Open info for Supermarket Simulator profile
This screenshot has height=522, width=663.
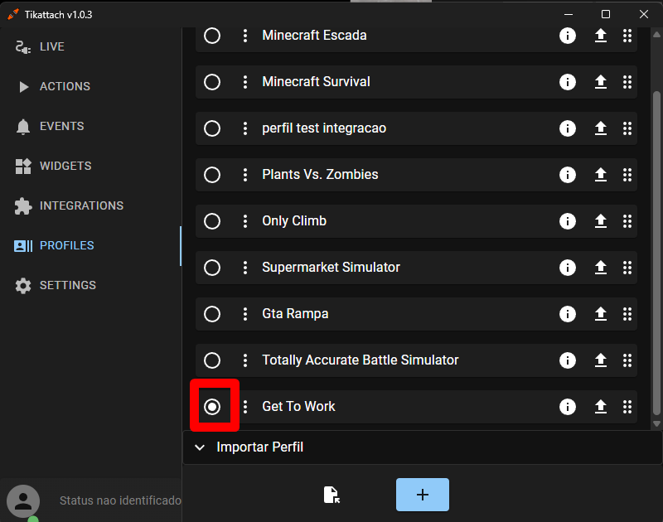568,268
